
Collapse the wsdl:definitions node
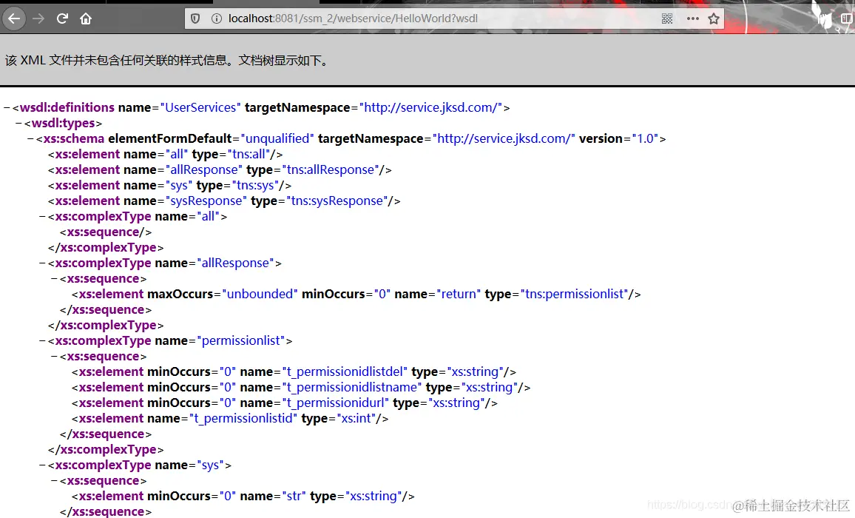7,107
